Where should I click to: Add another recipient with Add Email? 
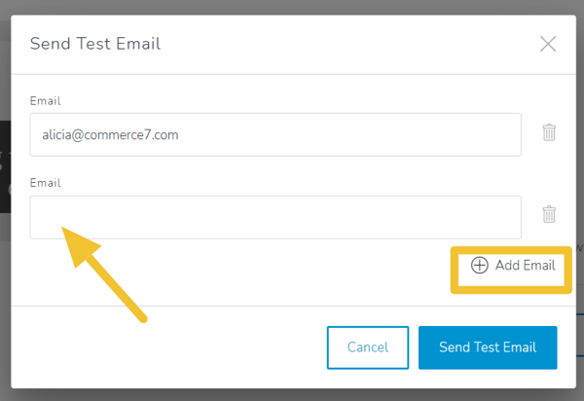click(x=513, y=266)
